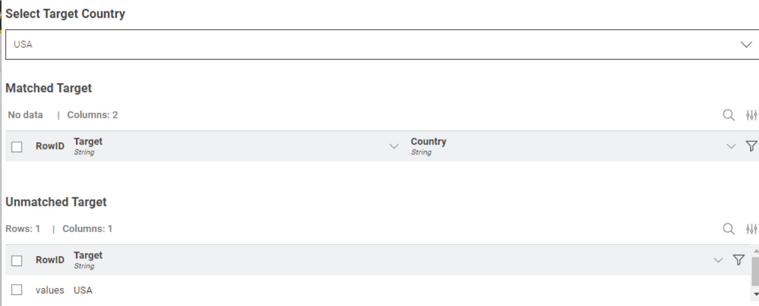
Task: Open the Country column chevron menu
Action: coord(731,147)
